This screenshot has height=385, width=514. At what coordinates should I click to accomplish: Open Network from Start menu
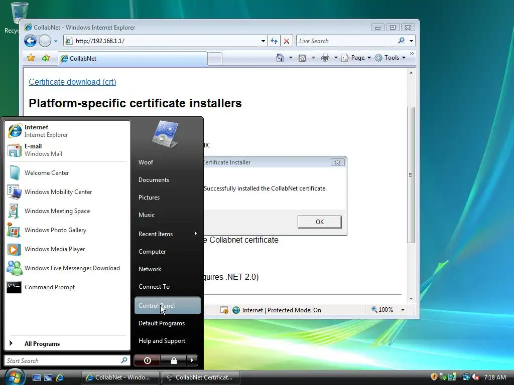tap(168, 269)
